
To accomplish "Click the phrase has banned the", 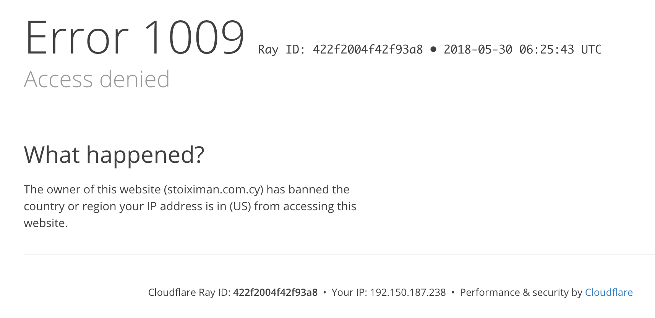I will point(308,190).
